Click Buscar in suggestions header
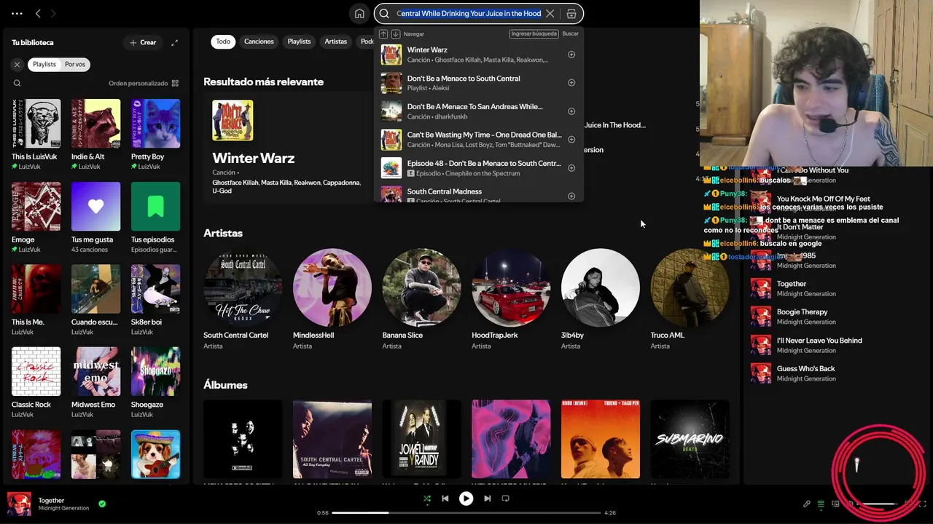This screenshot has width=933, height=524. pyautogui.click(x=571, y=33)
